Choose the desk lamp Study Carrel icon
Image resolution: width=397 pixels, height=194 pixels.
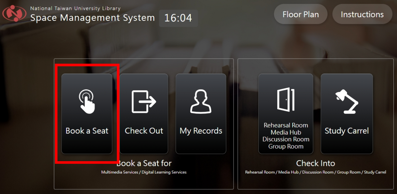pyautogui.click(x=347, y=102)
